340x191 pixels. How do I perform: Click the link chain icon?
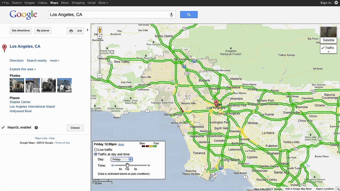coord(79,31)
